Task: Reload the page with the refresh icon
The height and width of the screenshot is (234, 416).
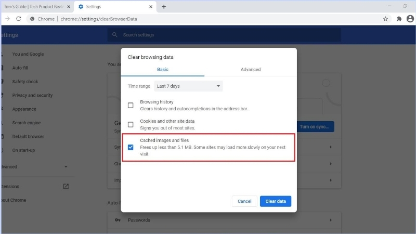Action: [18, 19]
